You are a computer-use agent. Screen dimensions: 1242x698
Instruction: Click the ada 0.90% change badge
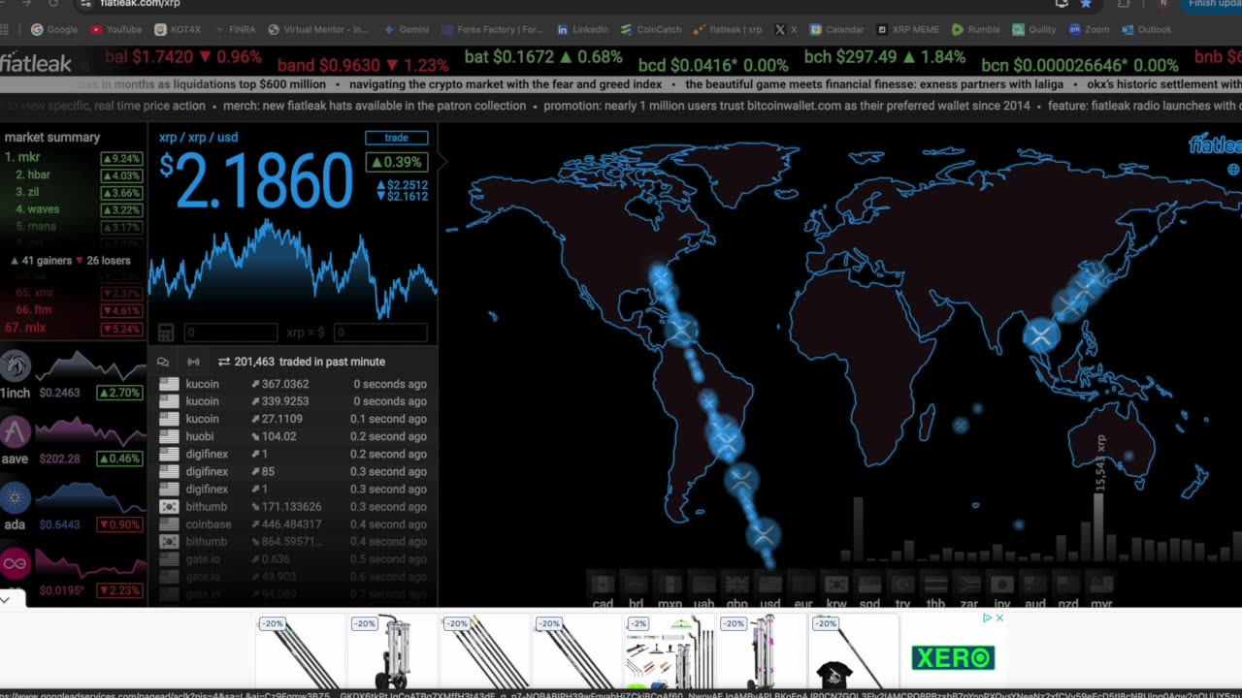[121, 524]
